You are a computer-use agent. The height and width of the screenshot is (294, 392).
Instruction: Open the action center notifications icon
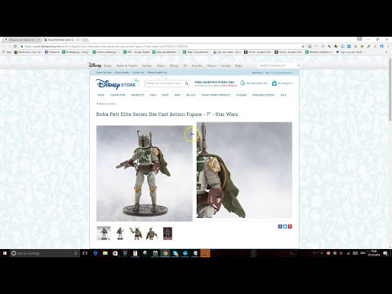(385, 253)
